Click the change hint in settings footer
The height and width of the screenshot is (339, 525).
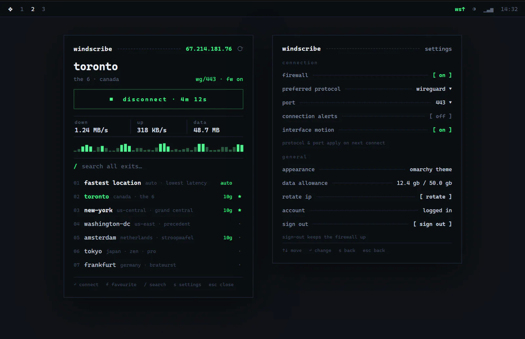pyautogui.click(x=320, y=250)
